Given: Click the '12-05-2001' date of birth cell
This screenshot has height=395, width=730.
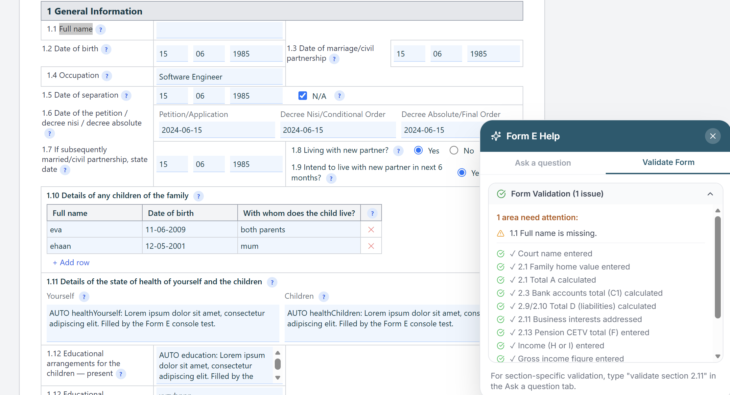Looking at the screenshot, I should coord(190,246).
